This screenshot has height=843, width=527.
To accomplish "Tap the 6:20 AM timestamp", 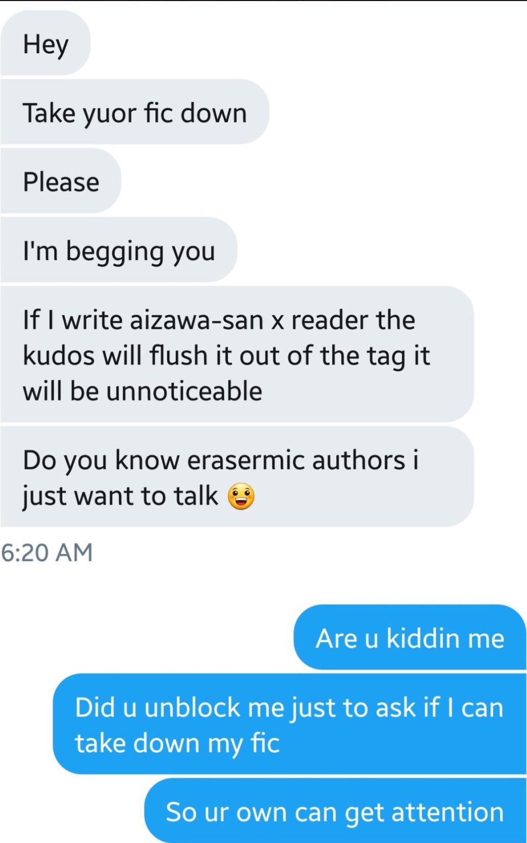I will pyautogui.click(x=47, y=552).
